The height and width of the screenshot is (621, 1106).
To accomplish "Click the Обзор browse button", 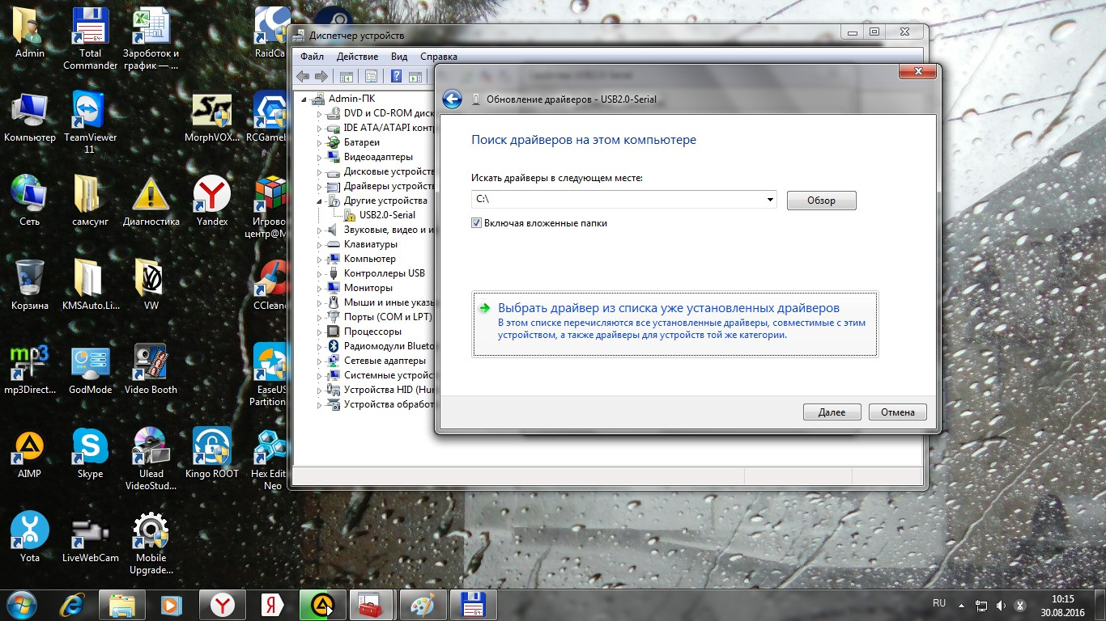I will [x=821, y=201].
